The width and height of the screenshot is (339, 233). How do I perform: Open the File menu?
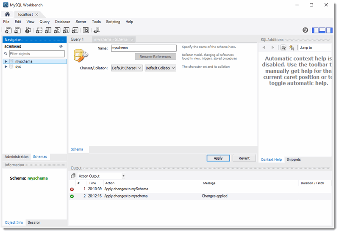click(x=6, y=22)
